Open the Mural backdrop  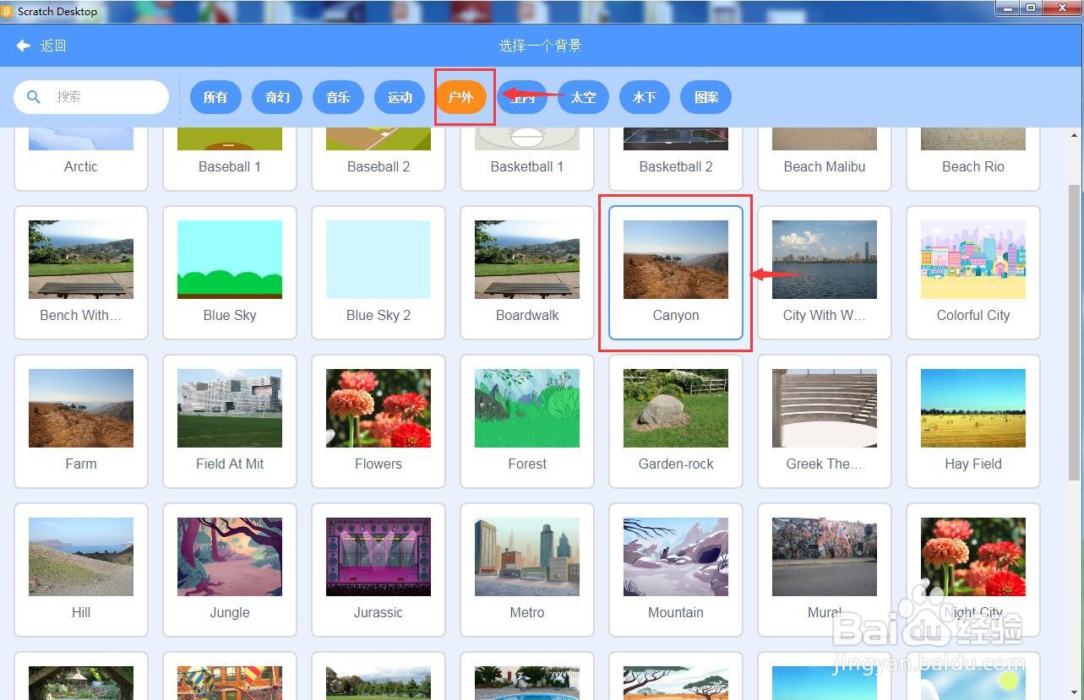click(x=825, y=570)
